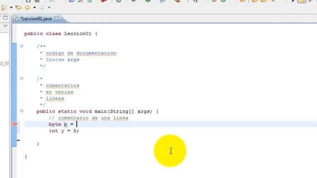Click the 'codigo de documentacion' comment text
Viewport: 317px width, 178px height.
click(x=81, y=53)
